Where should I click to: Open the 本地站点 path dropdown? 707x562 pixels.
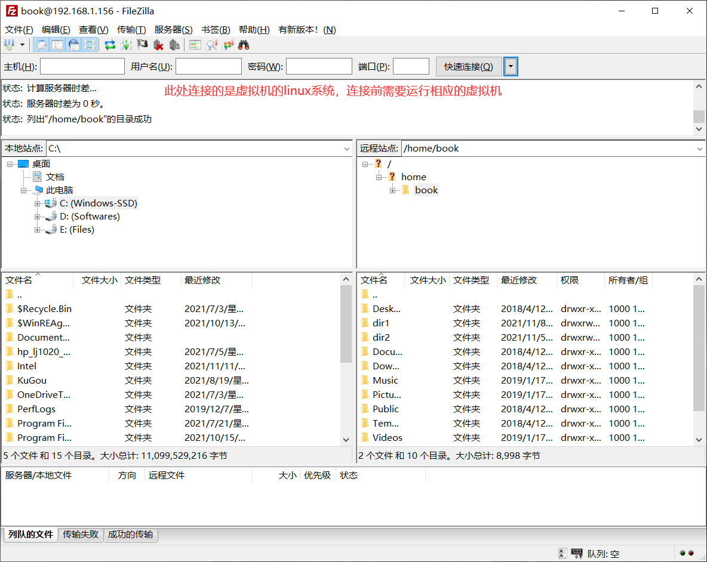click(x=347, y=149)
